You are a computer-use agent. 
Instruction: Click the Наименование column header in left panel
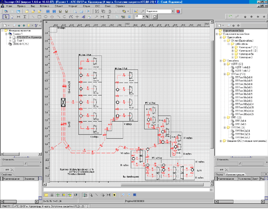pos(13,179)
